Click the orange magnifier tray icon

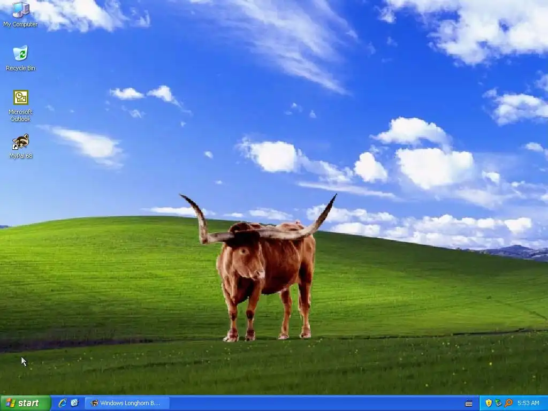click(x=508, y=403)
